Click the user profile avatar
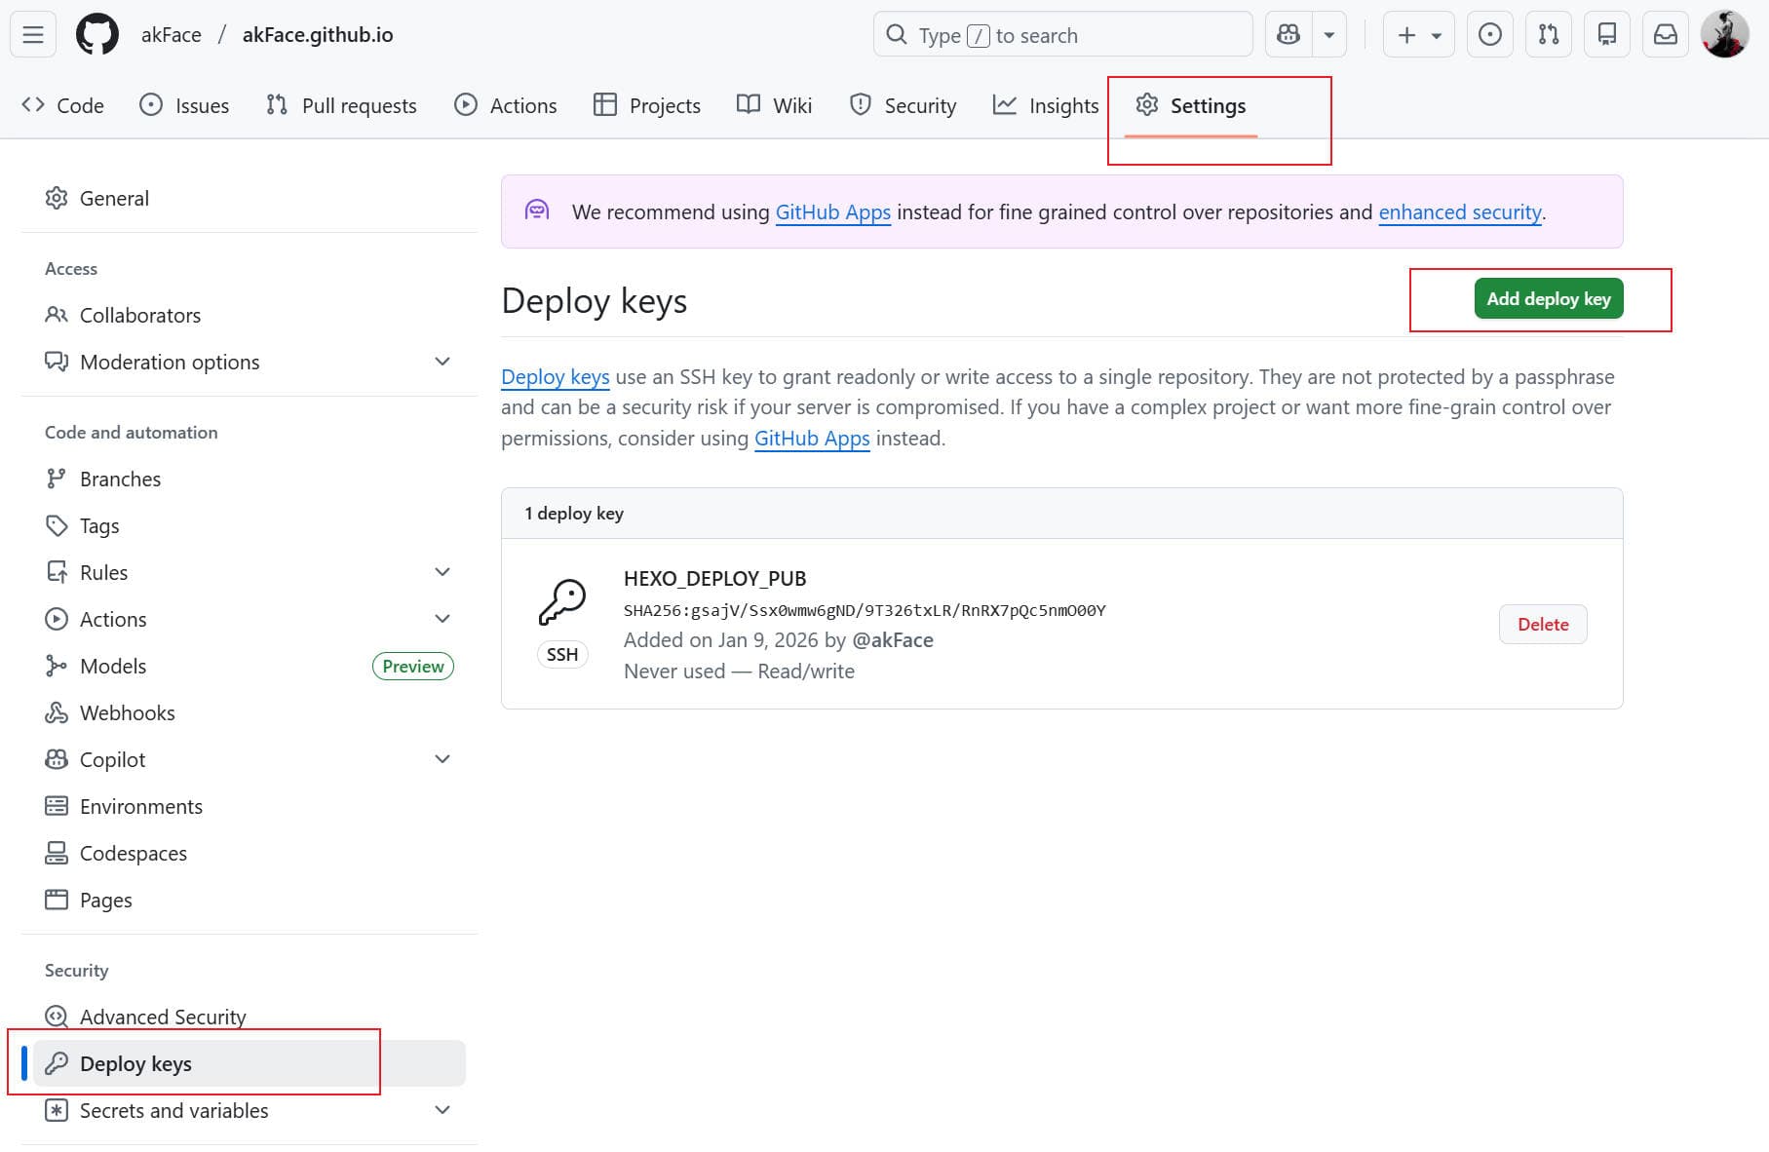The image size is (1769, 1152). point(1724,35)
